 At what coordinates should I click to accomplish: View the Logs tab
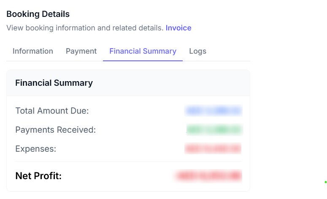click(x=197, y=51)
